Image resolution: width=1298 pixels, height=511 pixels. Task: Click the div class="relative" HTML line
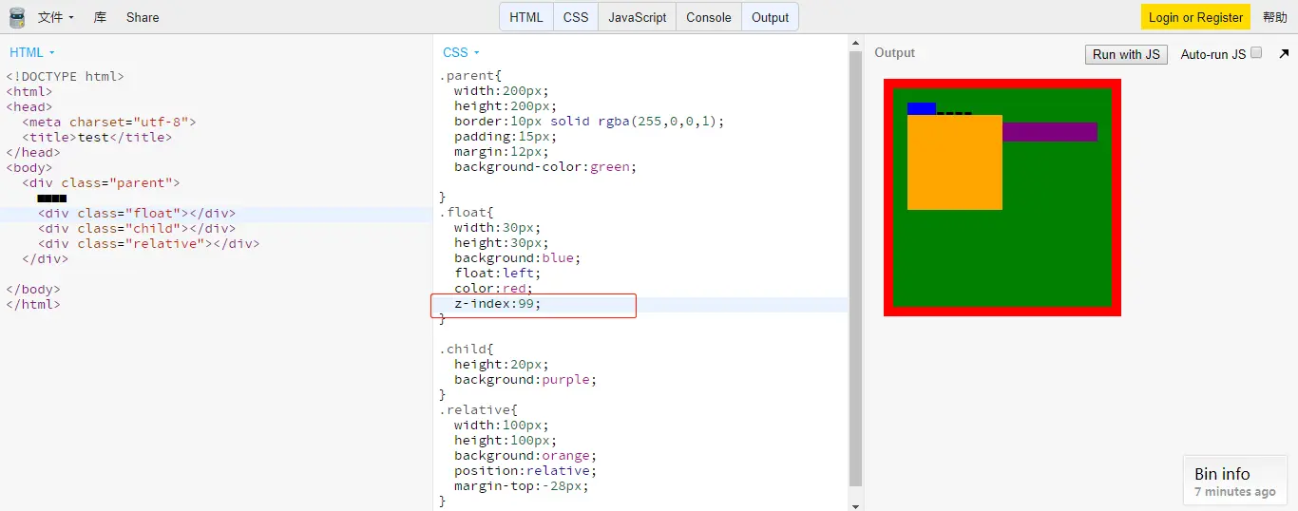pyautogui.click(x=149, y=243)
